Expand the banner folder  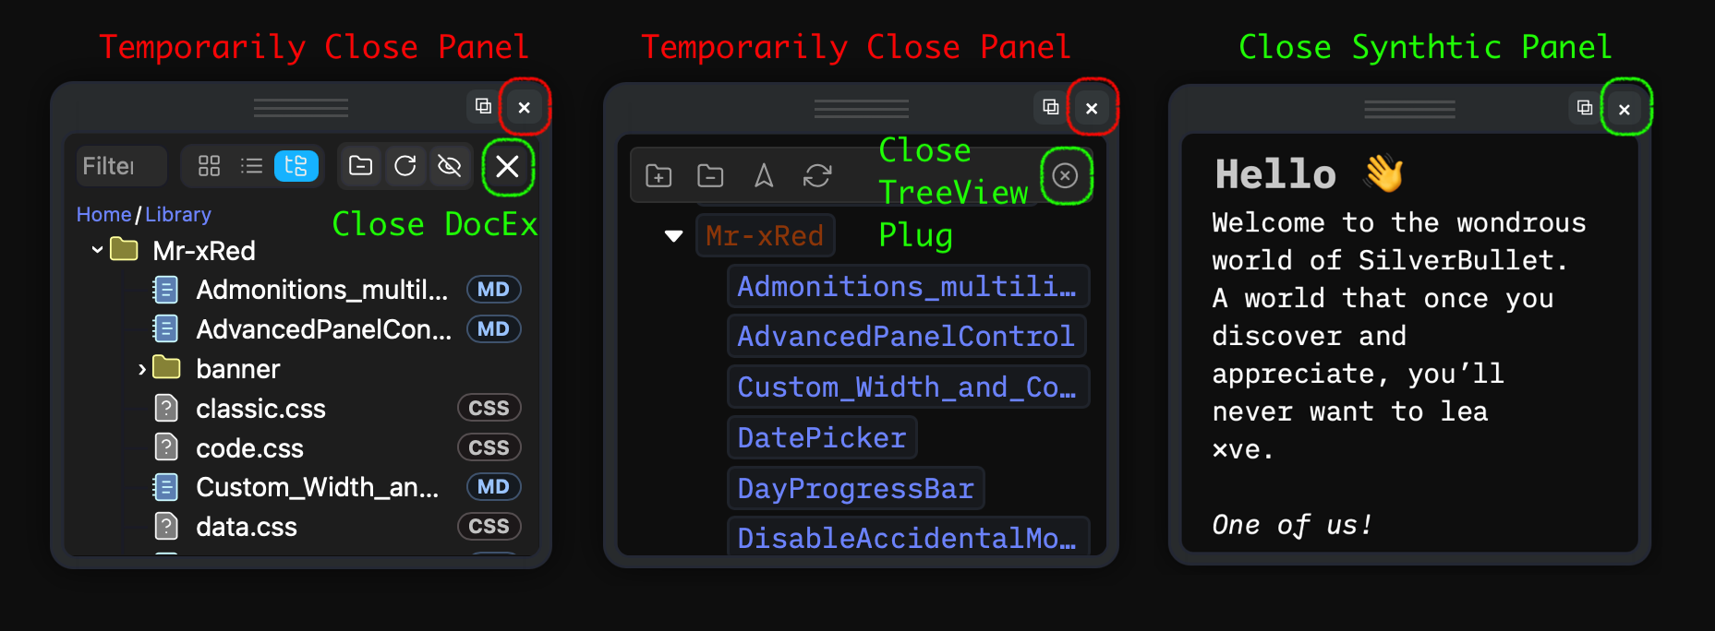tap(140, 368)
